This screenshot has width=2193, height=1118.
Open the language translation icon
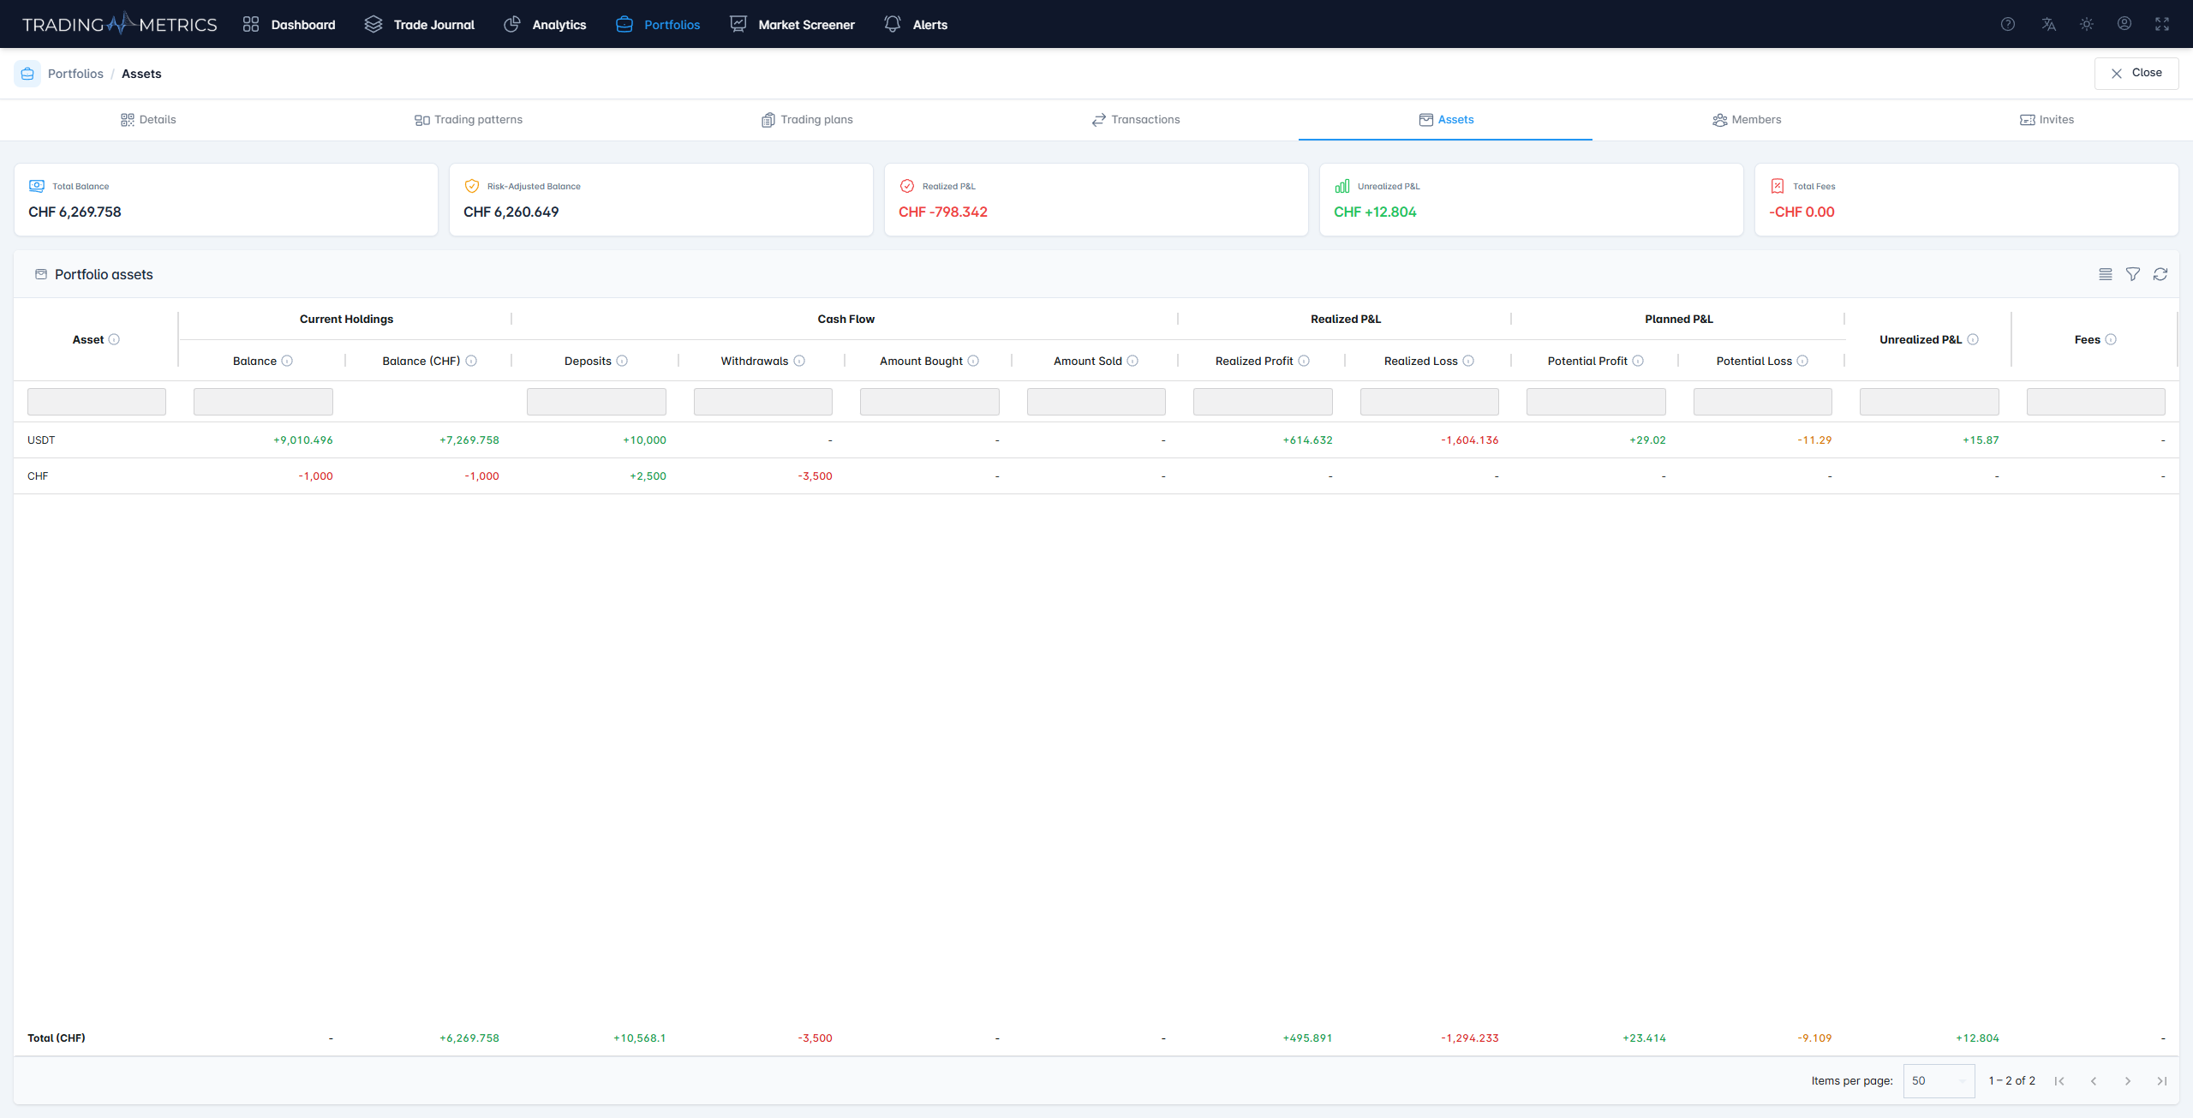click(2048, 24)
